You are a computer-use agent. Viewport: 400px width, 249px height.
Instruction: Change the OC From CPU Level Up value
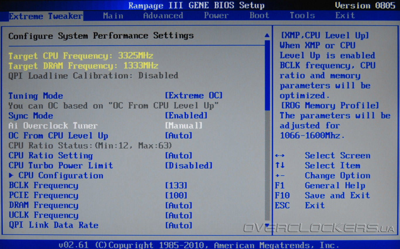pos(179,135)
